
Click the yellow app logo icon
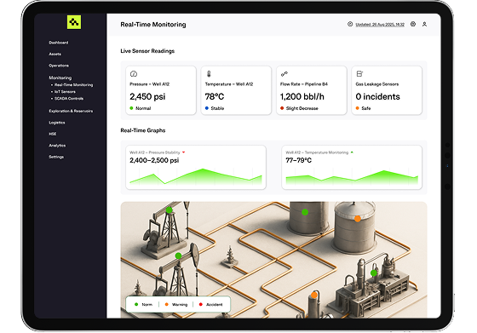74,22
